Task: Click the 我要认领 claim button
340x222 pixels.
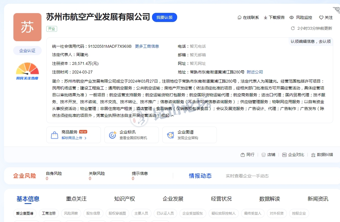Action: click(x=164, y=17)
